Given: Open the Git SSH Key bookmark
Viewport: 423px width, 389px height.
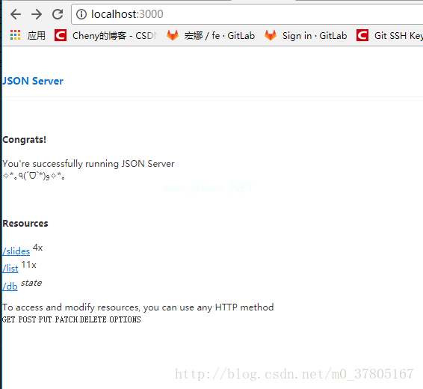Looking at the screenshot, I should (x=398, y=36).
